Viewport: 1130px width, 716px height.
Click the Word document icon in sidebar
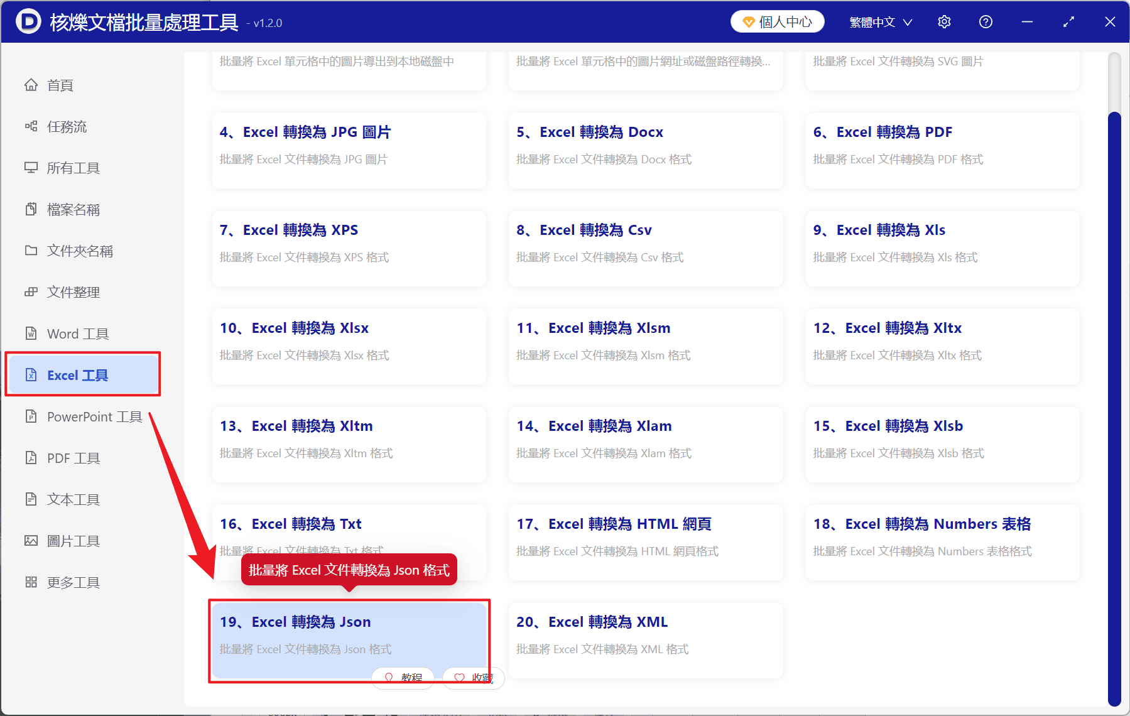tap(31, 334)
